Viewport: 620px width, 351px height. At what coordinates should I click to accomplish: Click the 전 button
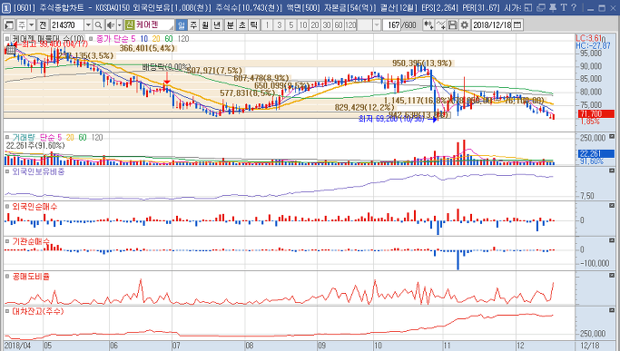tap(43, 25)
